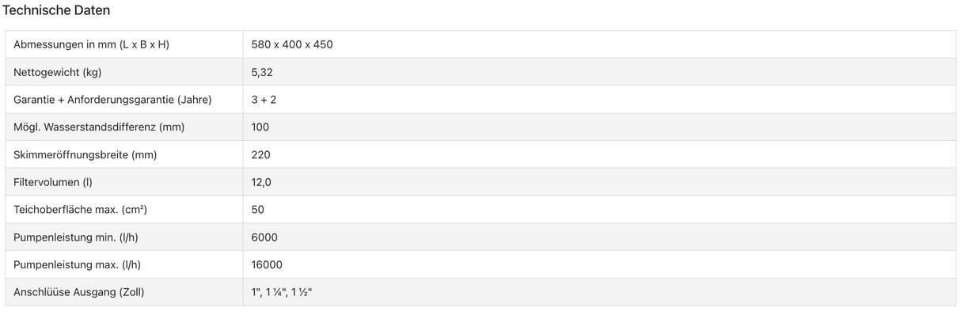Click the minimum pump capacity value 6000
Viewport: 961px width, 319px height.
[x=264, y=237]
